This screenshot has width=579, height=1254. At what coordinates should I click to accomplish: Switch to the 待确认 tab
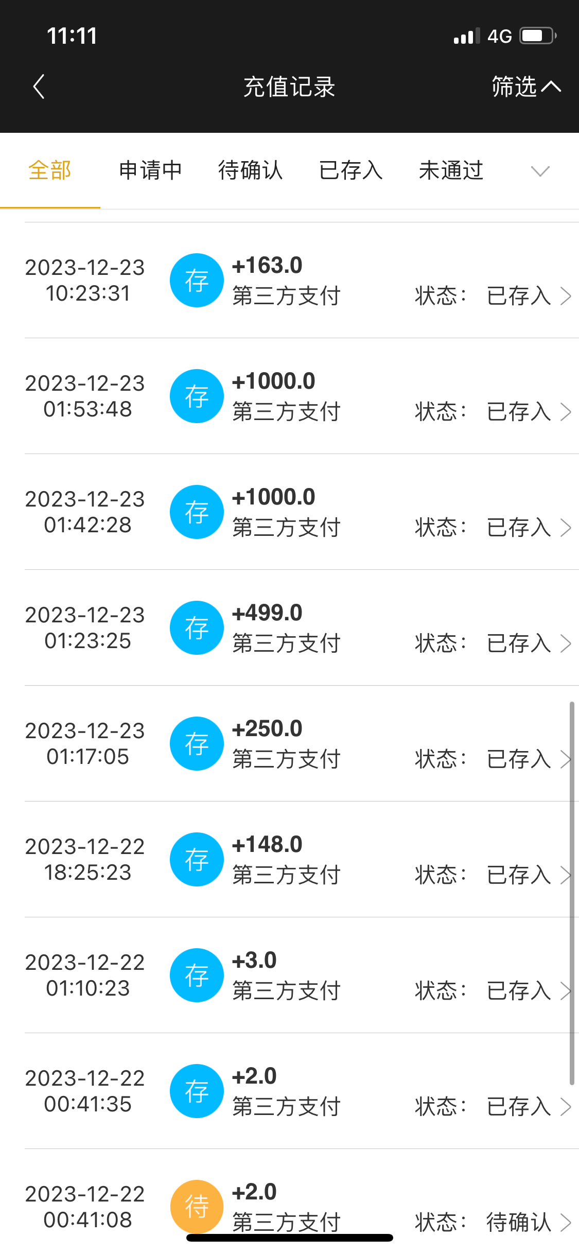coord(251,171)
